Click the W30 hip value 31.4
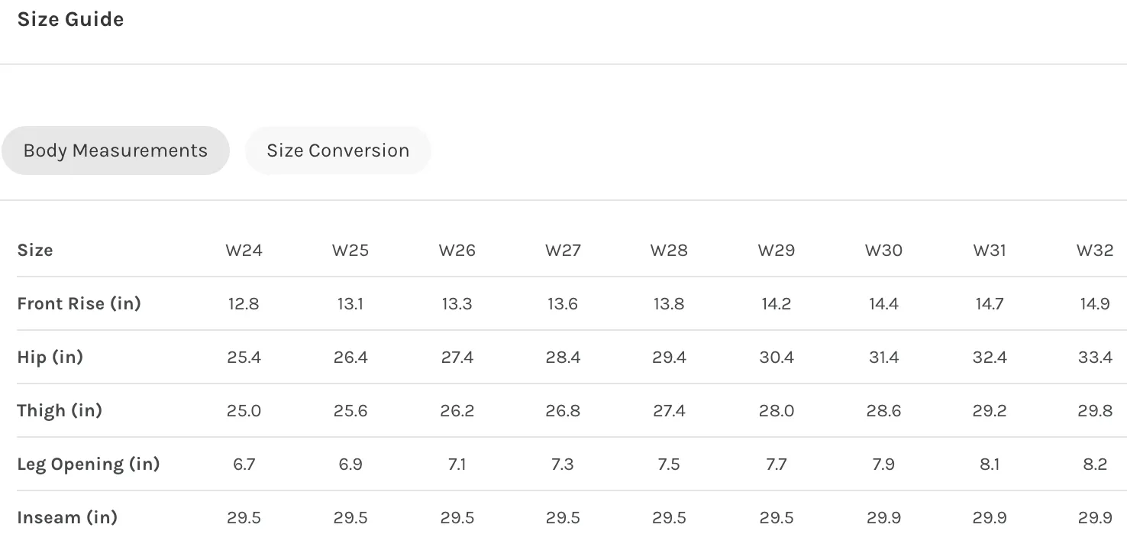The image size is (1127, 547). 883,358
